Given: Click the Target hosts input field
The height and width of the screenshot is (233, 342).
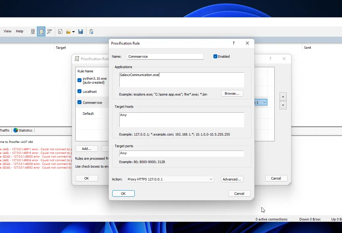Looking at the screenshot, I should [182, 120].
